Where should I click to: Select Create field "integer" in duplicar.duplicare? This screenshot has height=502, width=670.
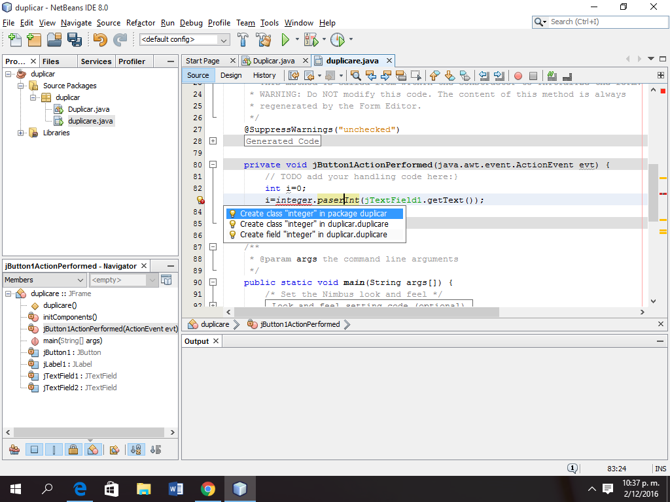coord(315,235)
